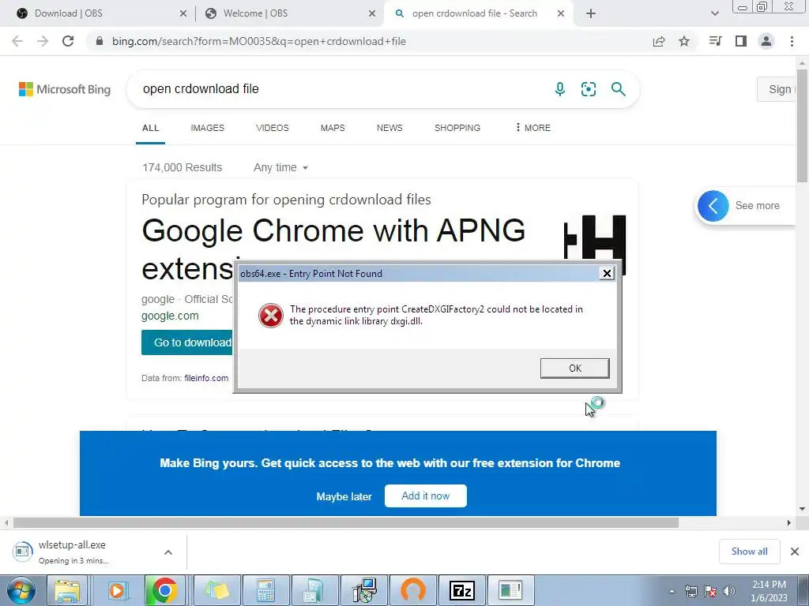Share this page via address bar icon
This screenshot has height=606, width=809.
(x=659, y=41)
